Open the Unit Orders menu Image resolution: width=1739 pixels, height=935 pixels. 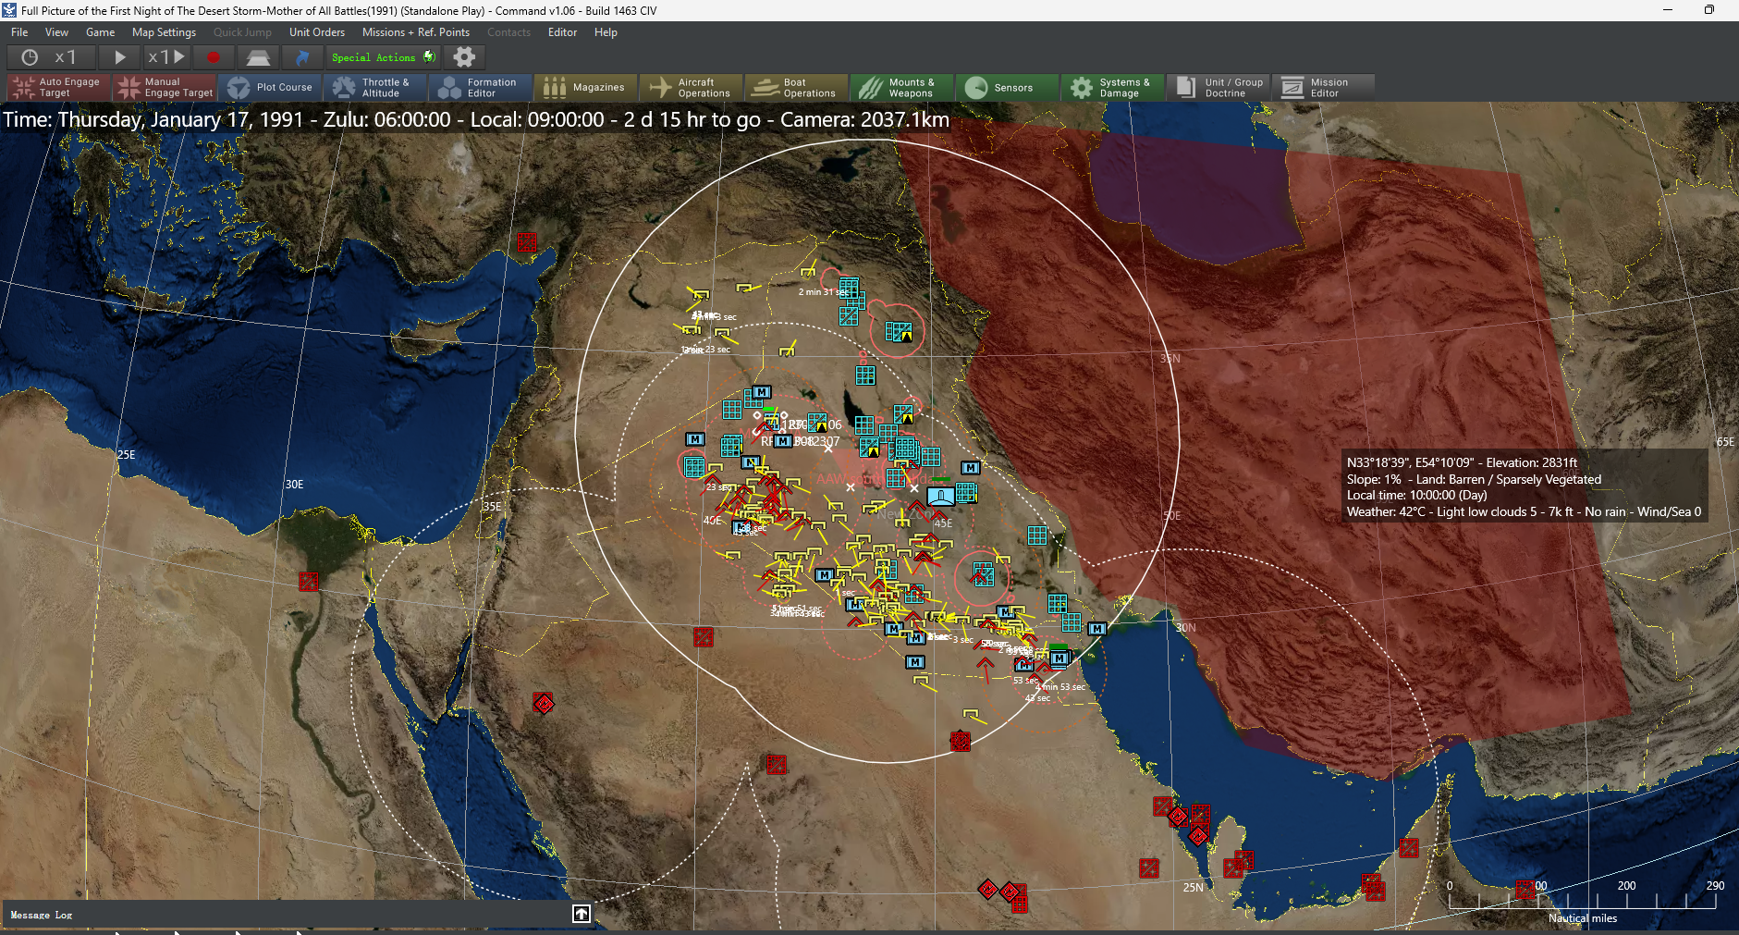[316, 32]
